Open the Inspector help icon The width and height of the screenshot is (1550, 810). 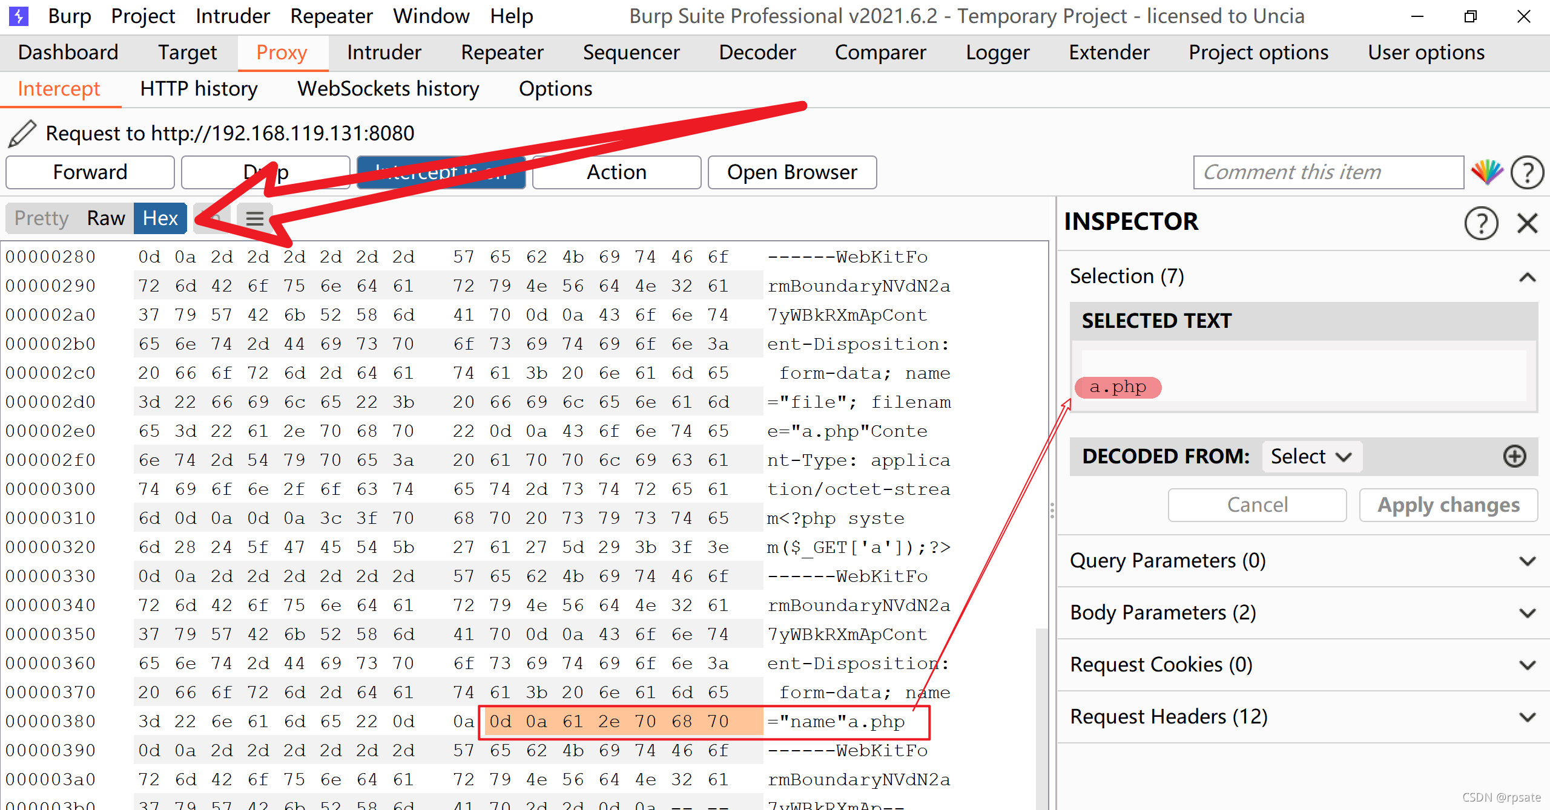click(1481, 223)
